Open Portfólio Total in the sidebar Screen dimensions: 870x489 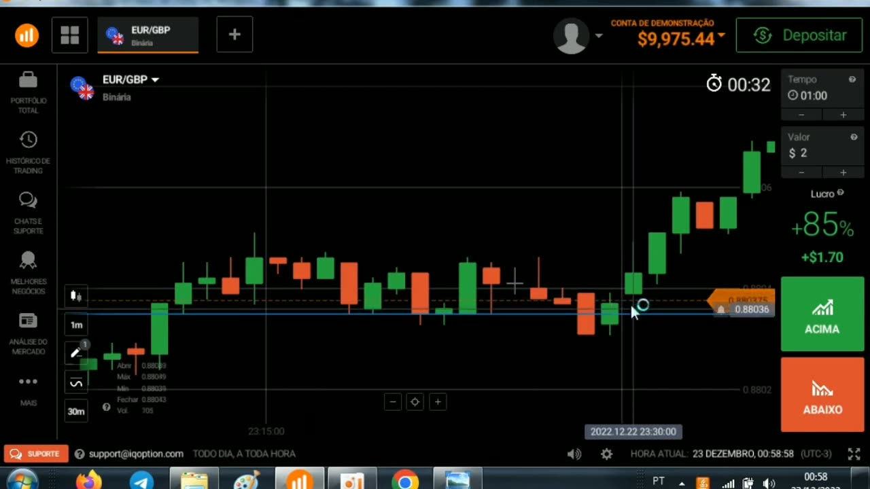[28, 92]
